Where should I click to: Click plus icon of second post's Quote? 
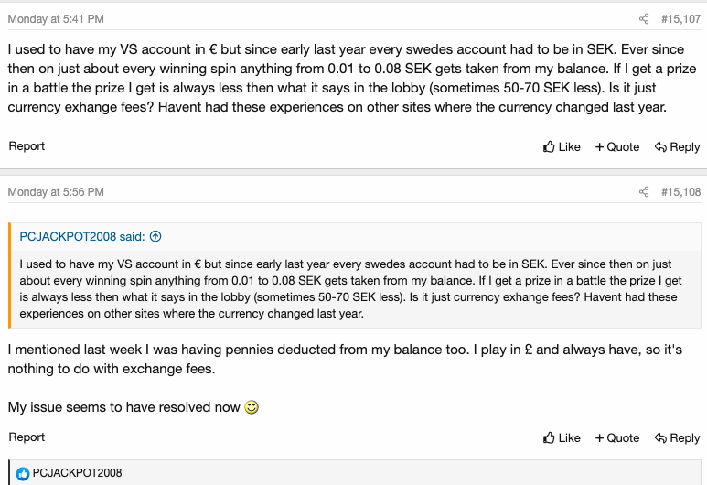click(599, 438)
